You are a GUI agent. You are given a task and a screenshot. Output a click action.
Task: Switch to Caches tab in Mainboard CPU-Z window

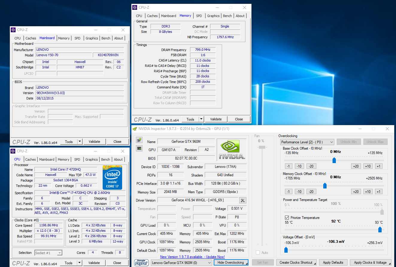31,38
